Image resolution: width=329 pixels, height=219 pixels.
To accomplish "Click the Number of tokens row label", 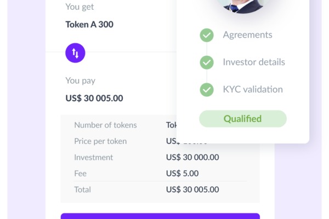I will (105, 125).
